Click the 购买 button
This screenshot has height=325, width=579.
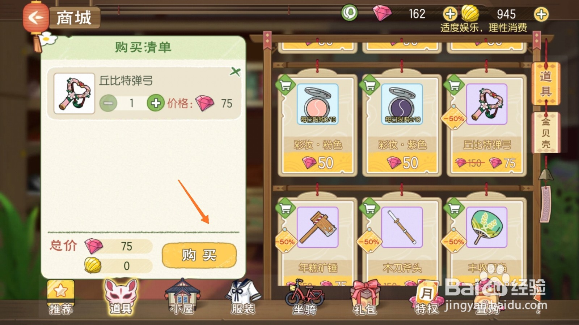coord(199,255)
